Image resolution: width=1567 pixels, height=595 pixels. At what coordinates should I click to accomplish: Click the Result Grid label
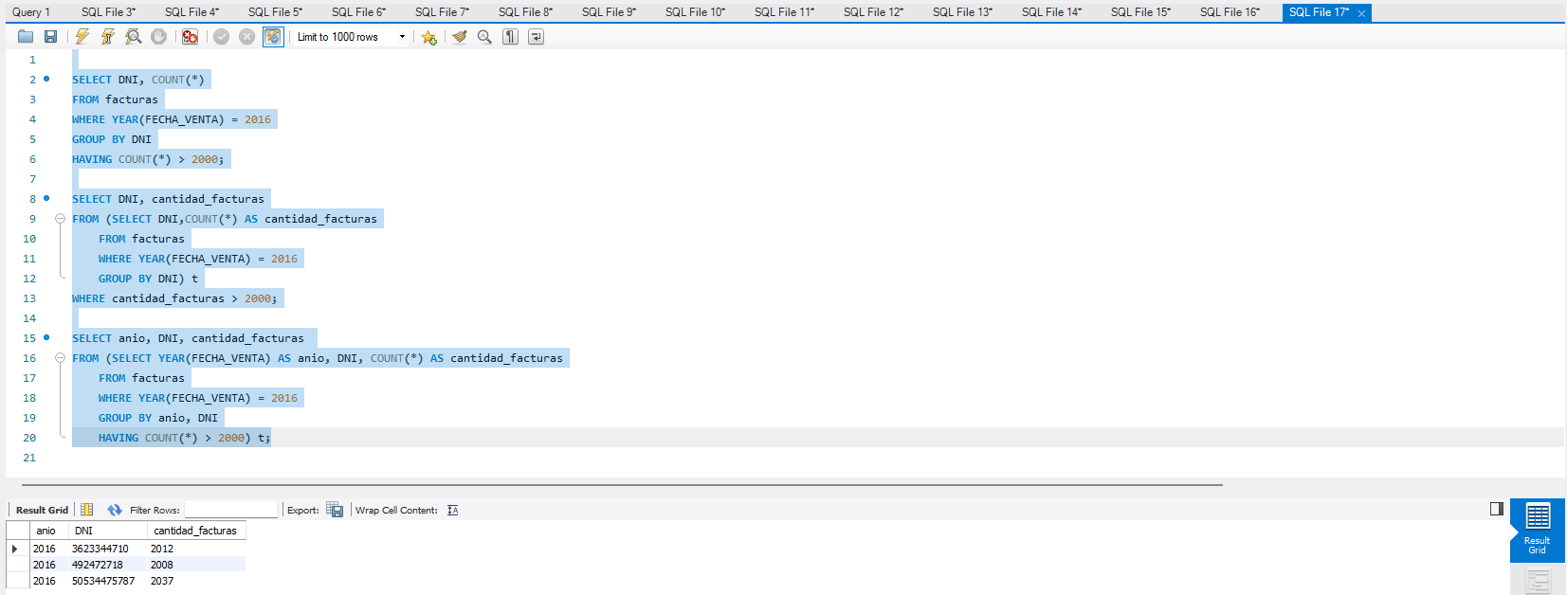pyautogui.click(x=42, y=510)
